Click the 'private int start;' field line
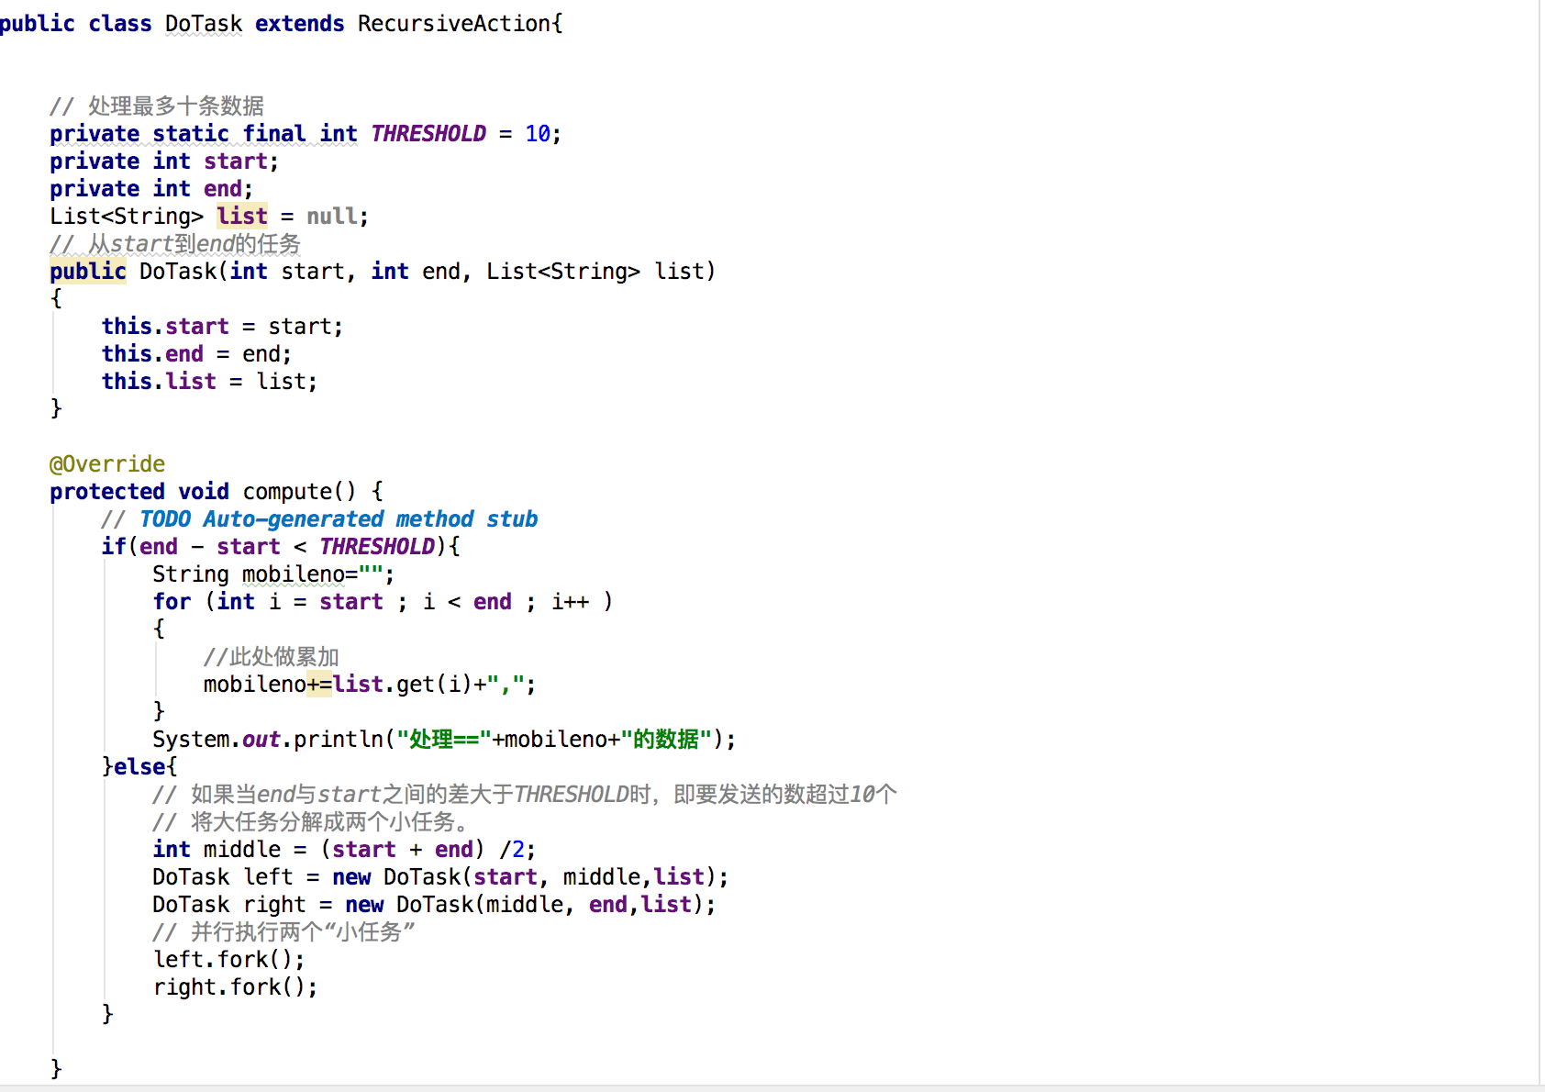Image resolution: width=1545 pixels, height=1092 pixels. click(x=164, y=162)
